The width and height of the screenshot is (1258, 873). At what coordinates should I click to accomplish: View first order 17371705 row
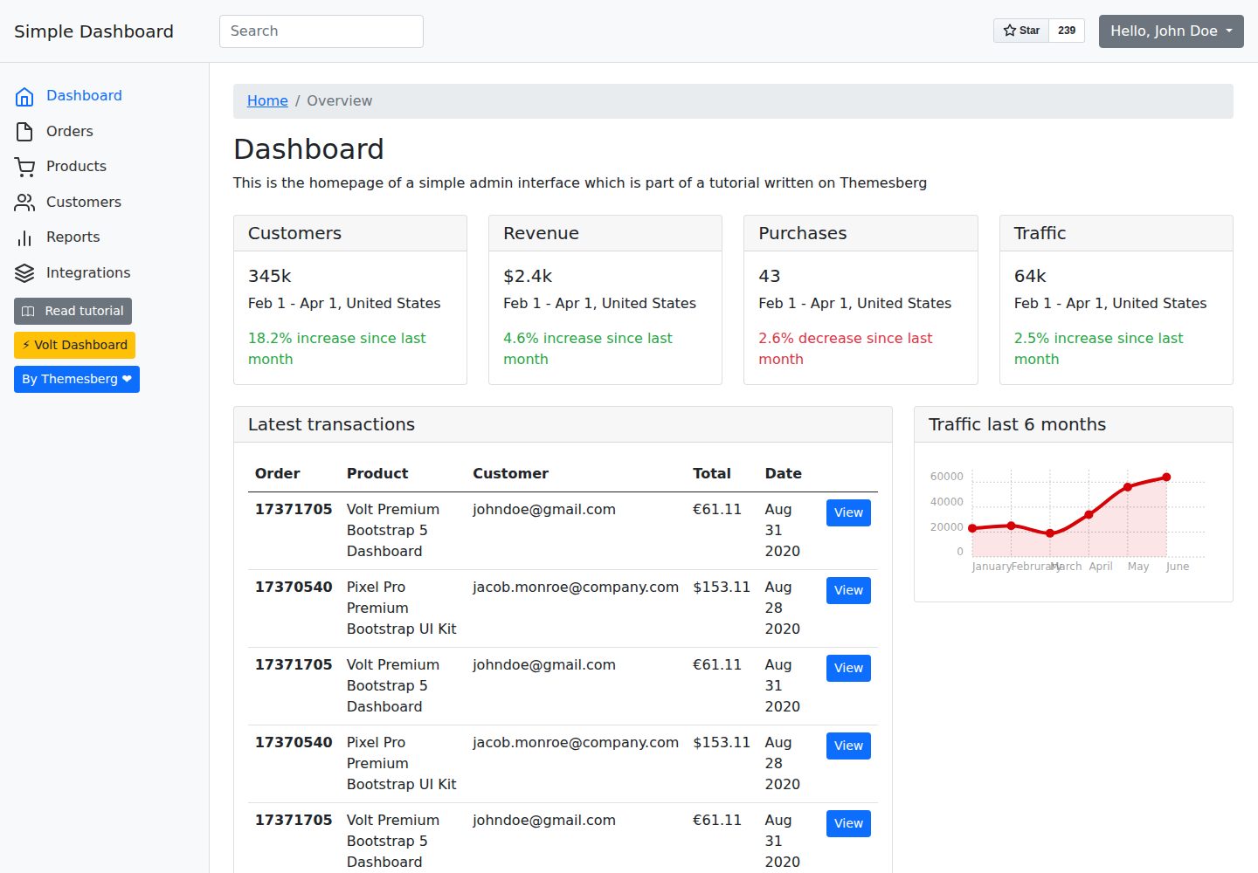(x=848, y=512)
